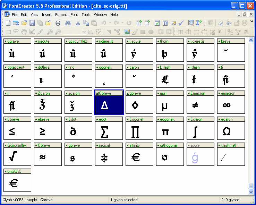Click the '249 glyphs' status bar text

(230, 200)
